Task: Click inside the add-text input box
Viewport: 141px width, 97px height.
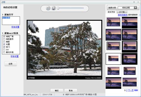Action: click(x=11, y=21)
